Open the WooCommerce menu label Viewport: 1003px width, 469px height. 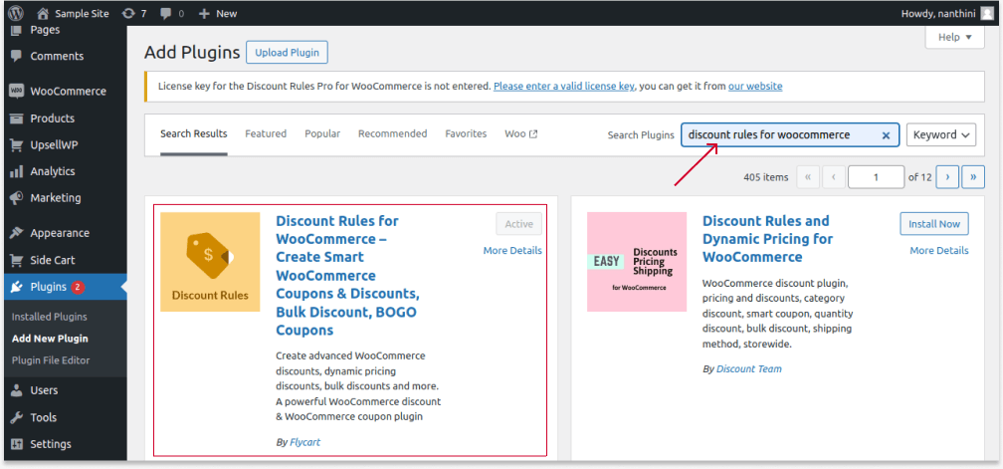point(69,91)
